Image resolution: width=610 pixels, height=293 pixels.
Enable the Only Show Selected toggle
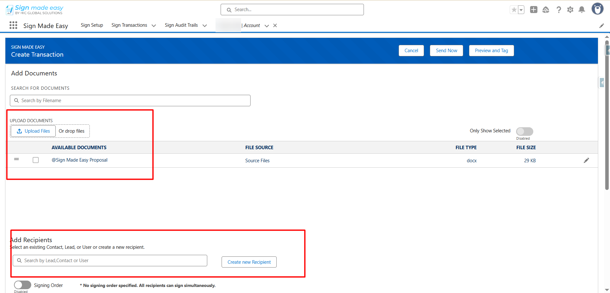click(x=524, y=131)
